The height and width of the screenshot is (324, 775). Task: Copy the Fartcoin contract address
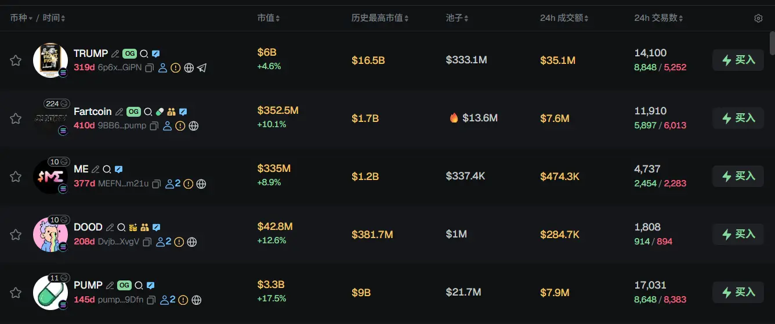(x=154, y=126)
